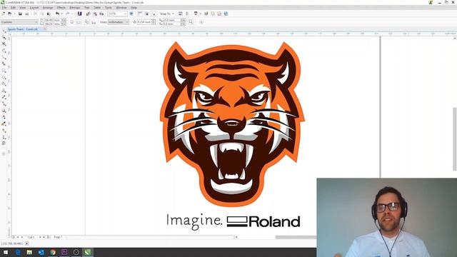Select the Text tool in toolbox
The width and height of the screenshot is (457, 257).
(x=4, y=91)
